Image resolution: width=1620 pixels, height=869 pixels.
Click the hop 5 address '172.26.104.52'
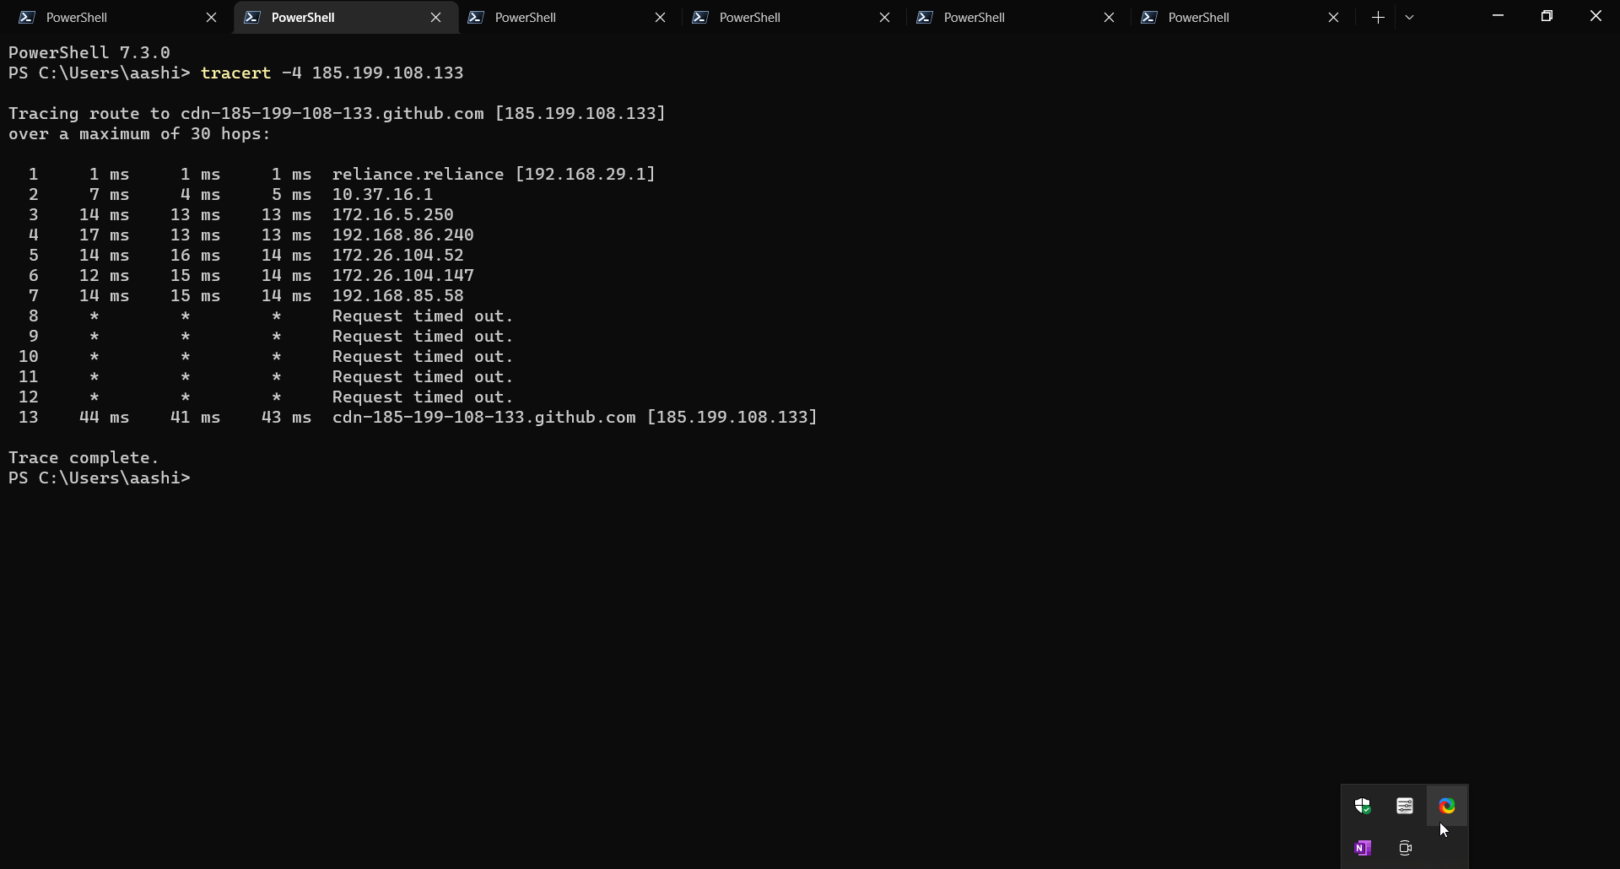397,255
